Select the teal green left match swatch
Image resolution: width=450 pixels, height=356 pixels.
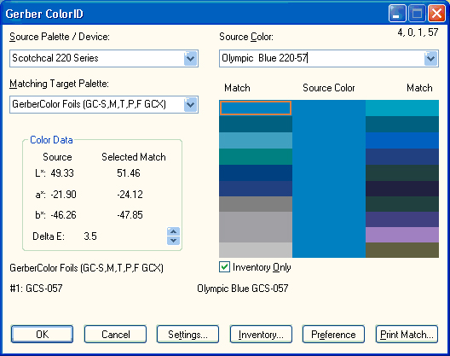click(256, 156)
